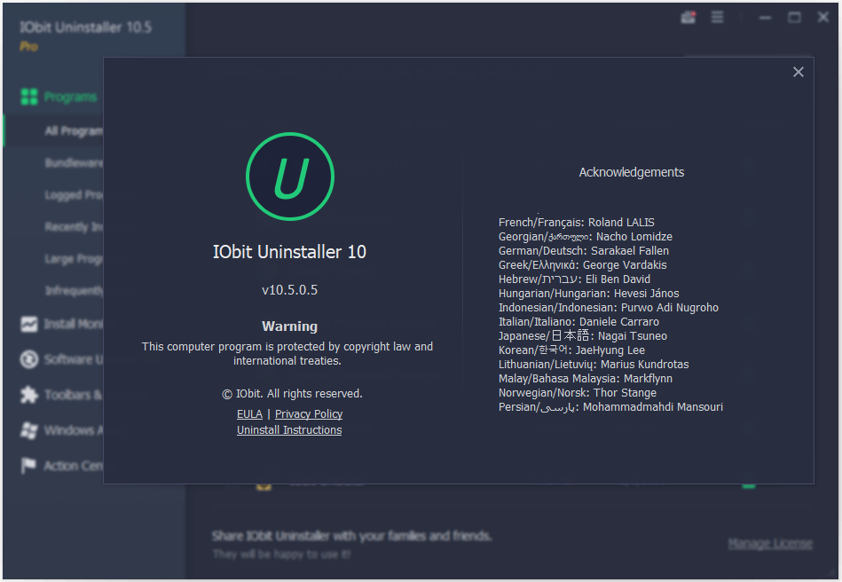Click the Software Updater circular icon

(29, 359)
